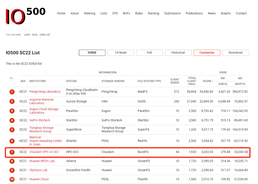Click INSTITUTION column header
The image size is (258, 184).
click(x=37, y=81)
